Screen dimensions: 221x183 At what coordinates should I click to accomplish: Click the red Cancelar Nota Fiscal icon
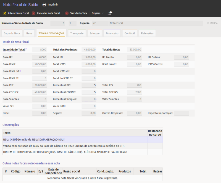coord(34,13)
